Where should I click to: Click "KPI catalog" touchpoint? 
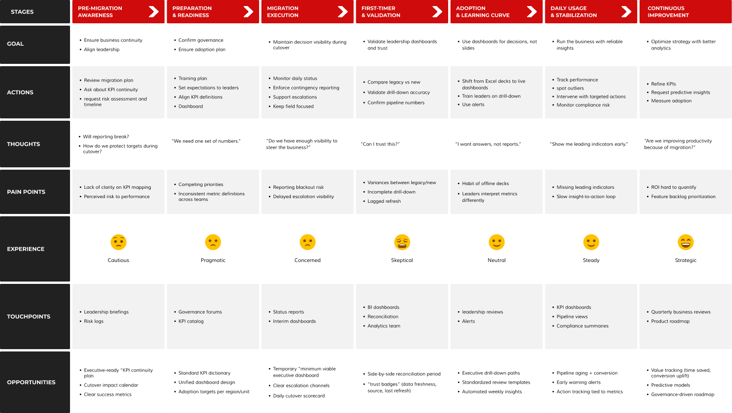pos(191,321)
